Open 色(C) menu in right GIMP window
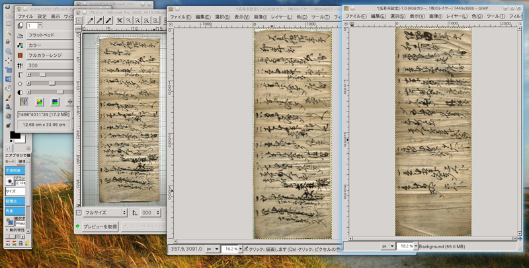 [x=477, y=16]
